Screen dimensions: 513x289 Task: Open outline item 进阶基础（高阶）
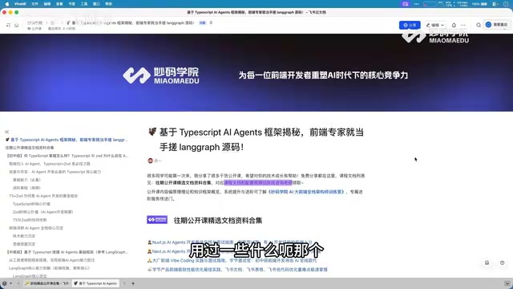[x=26, y=188]
